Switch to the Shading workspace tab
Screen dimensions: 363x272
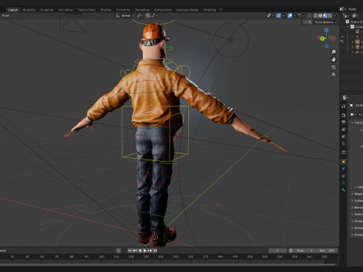106,10
